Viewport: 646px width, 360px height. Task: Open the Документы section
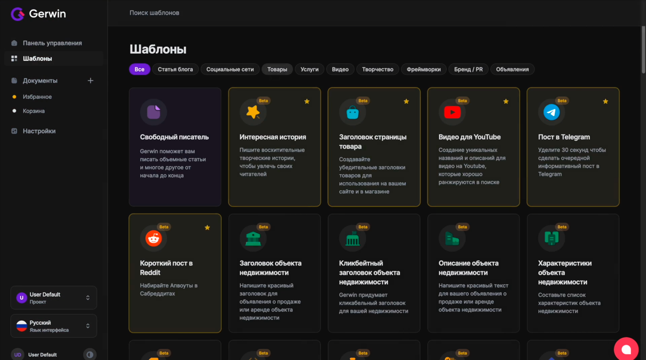[40, 81]
